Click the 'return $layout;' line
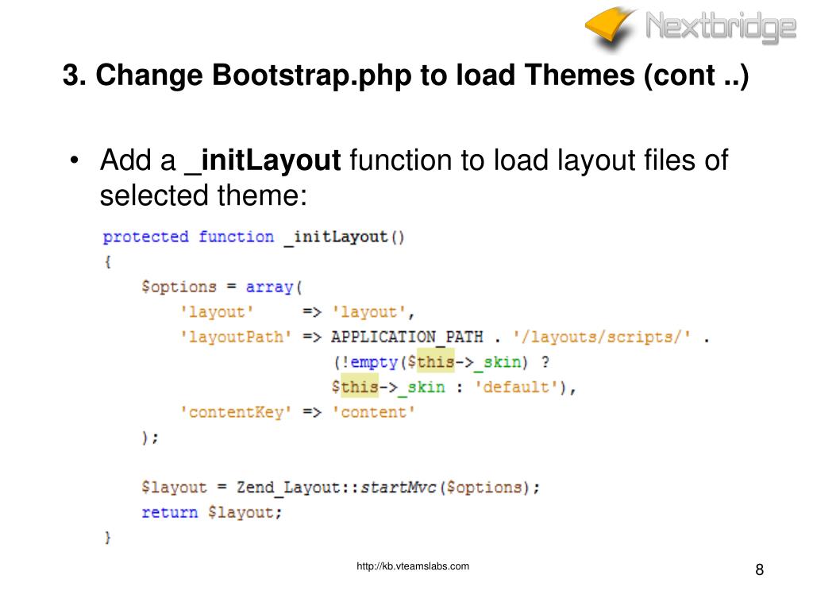 [211, 512]
